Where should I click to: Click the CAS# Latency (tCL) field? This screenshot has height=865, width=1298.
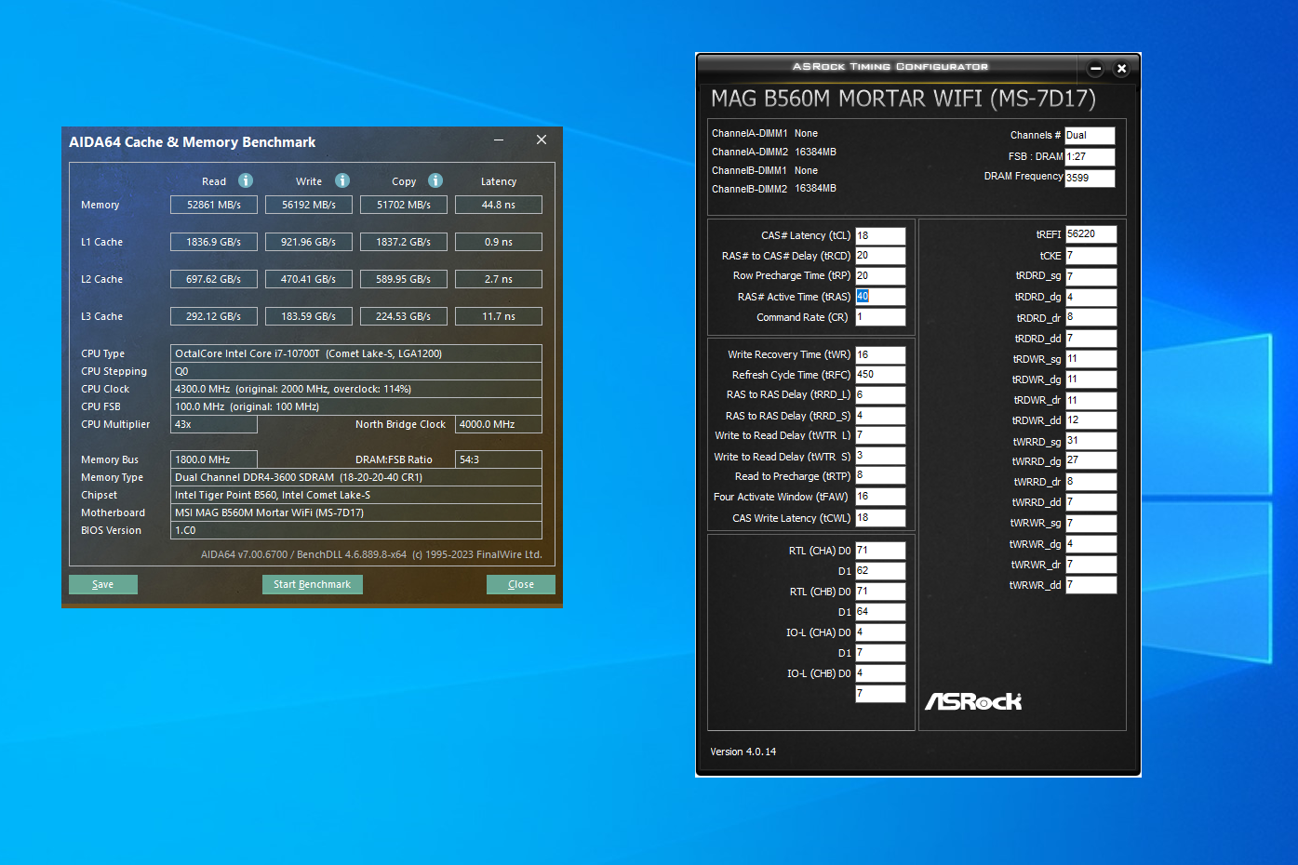[x=880, y=236]
